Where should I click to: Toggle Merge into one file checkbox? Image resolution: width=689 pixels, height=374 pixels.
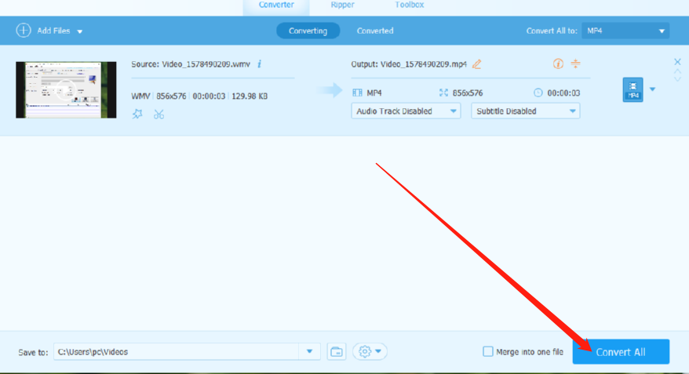click(x=488, y=351)
